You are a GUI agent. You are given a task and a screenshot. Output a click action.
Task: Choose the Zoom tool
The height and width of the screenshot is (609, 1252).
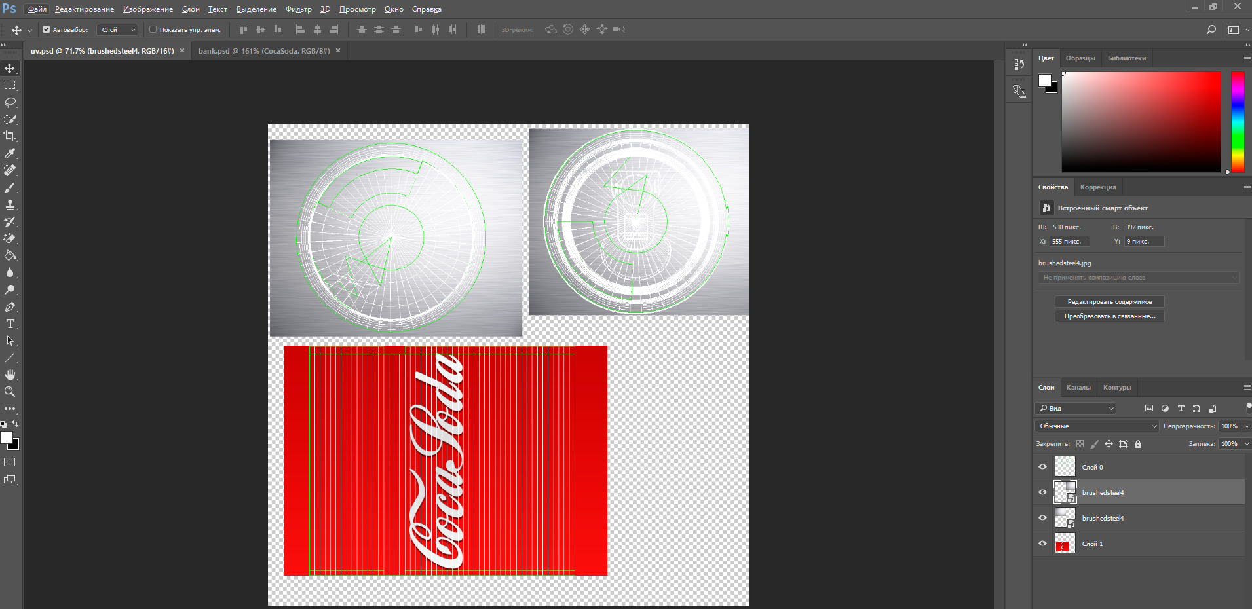[x=10, y=392]
